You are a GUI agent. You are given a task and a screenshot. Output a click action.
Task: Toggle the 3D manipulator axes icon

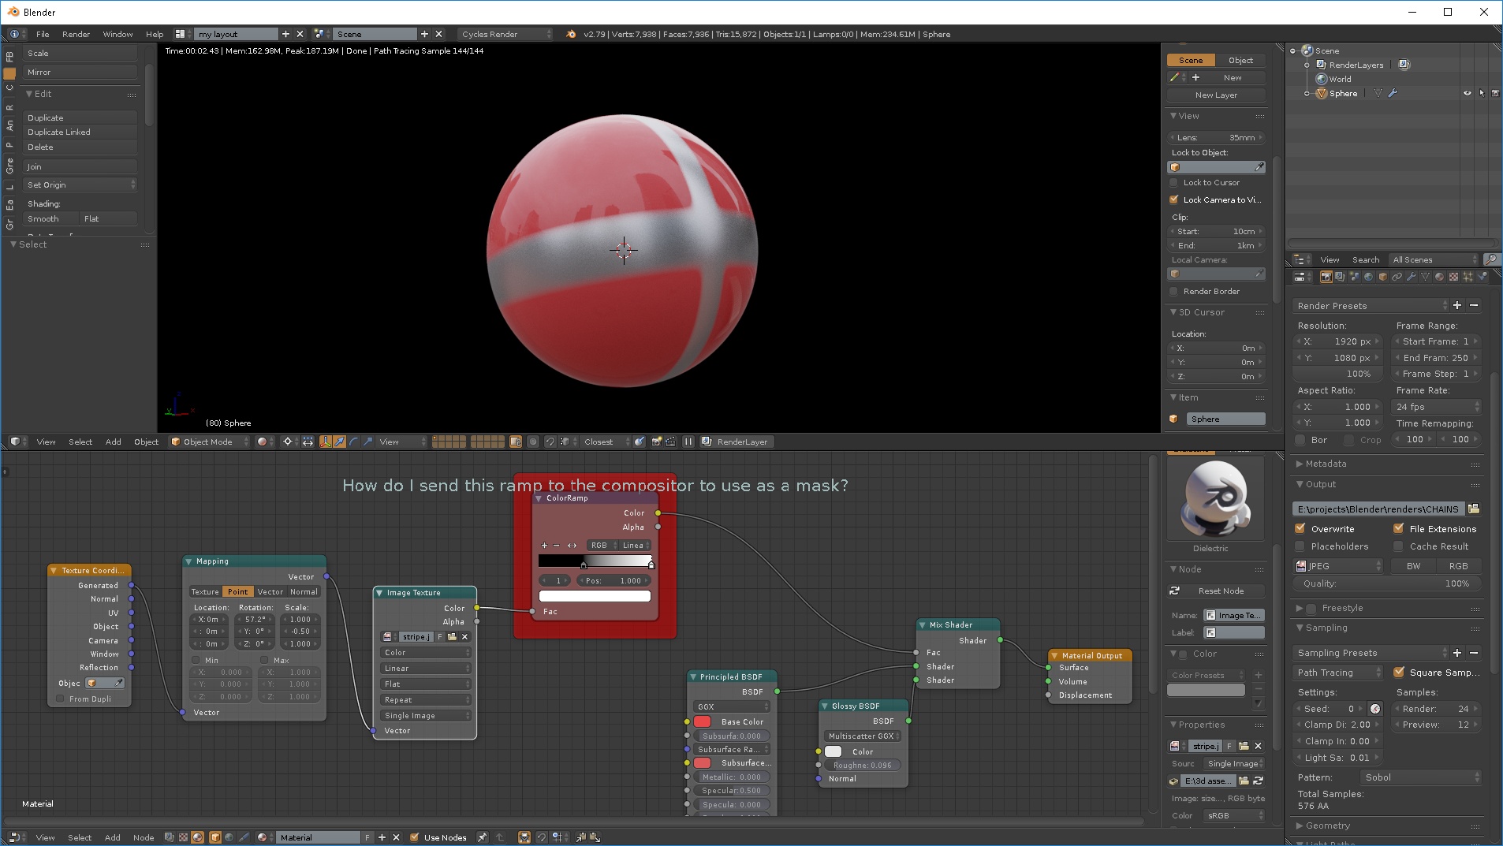click(326, 442)
